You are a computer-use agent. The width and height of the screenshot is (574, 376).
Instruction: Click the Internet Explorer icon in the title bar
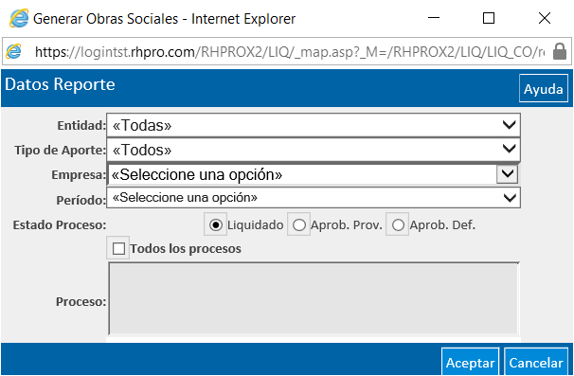[19, 18]
